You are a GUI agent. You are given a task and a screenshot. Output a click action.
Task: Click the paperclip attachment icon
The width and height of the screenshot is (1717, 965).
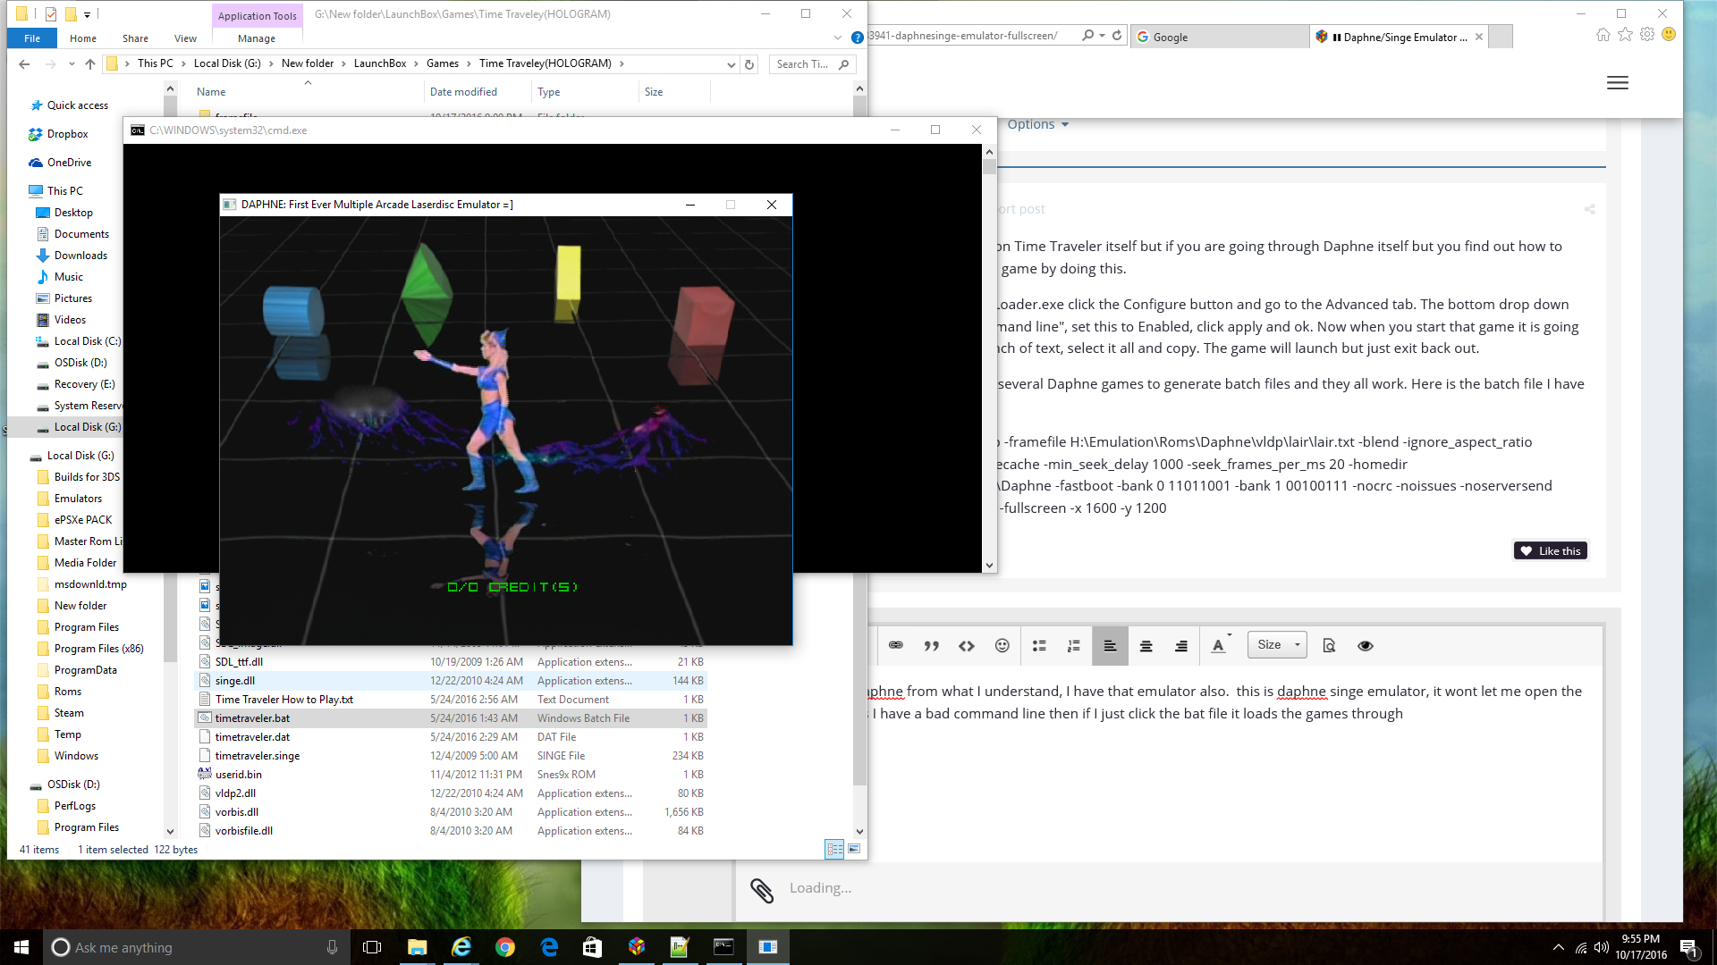point(762,889)
